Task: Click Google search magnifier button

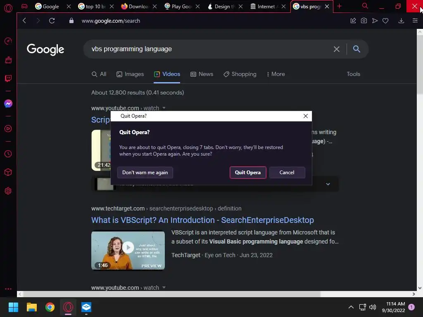Action: [356, 49]
